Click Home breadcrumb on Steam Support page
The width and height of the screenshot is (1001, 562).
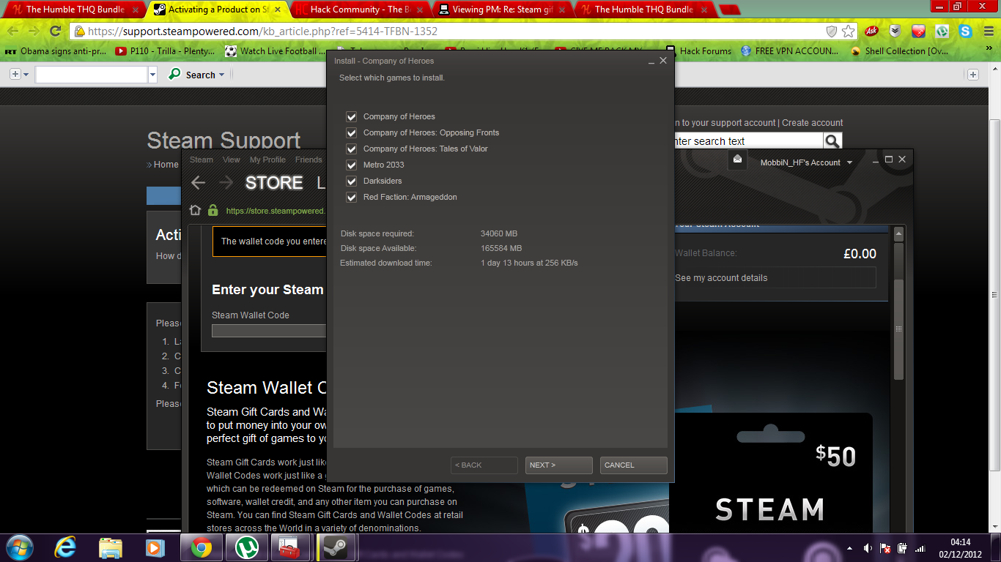pos(166,165)
